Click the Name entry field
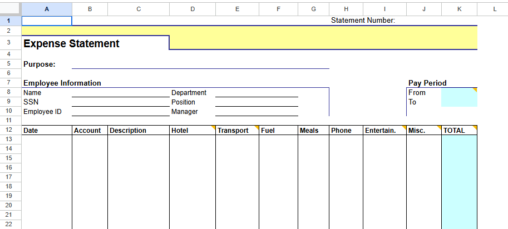The image size is (508, 229). [120, 93]
